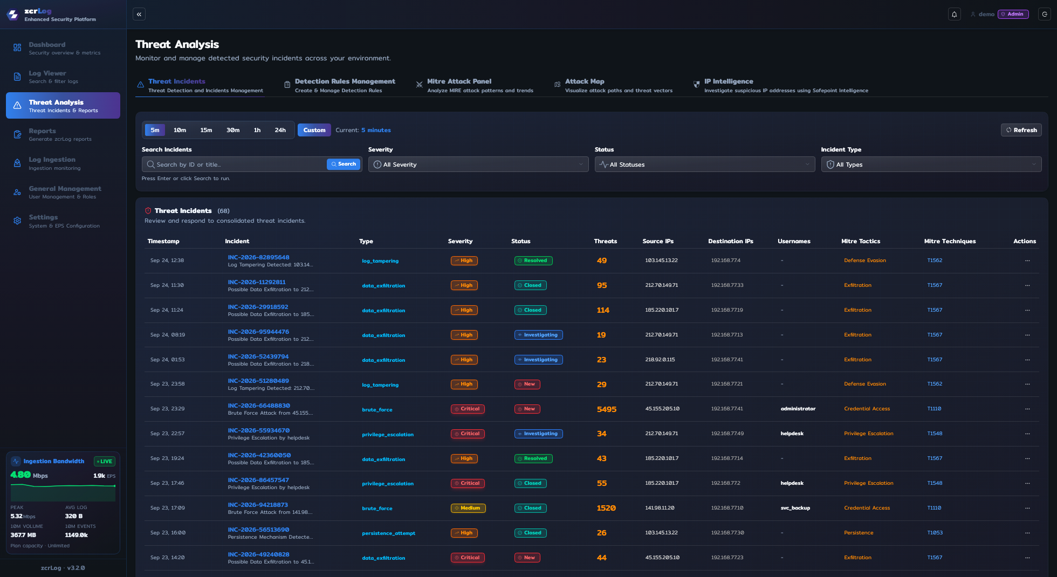Screen dimensions: 1057x577
Task: Click the Refresh button
Action: pos(1021,130)
